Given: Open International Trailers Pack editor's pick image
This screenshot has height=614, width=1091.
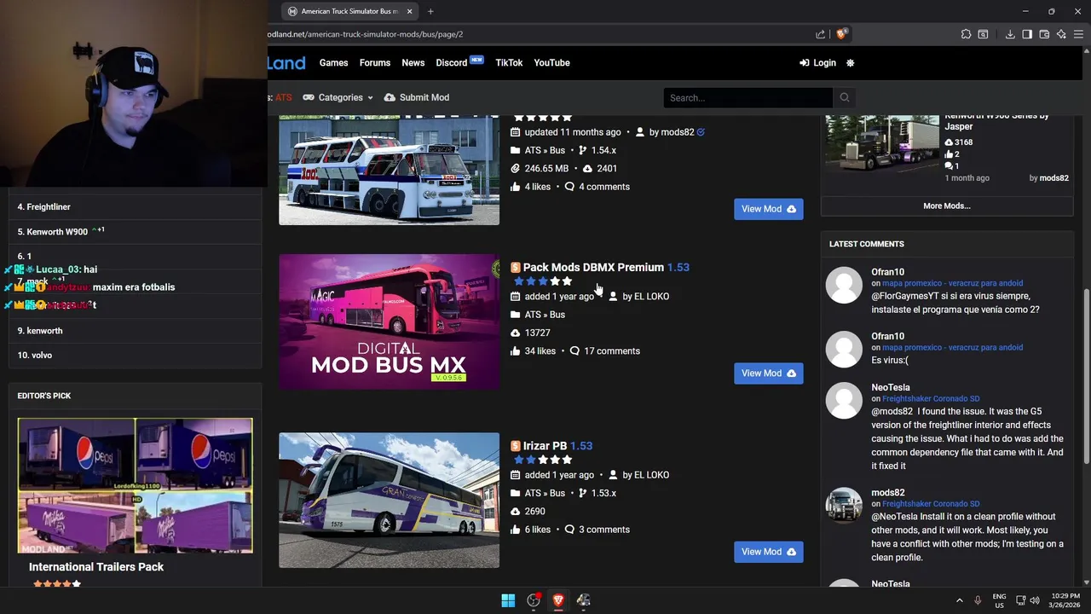Looking at the screenshot, I should coord(135,485).
